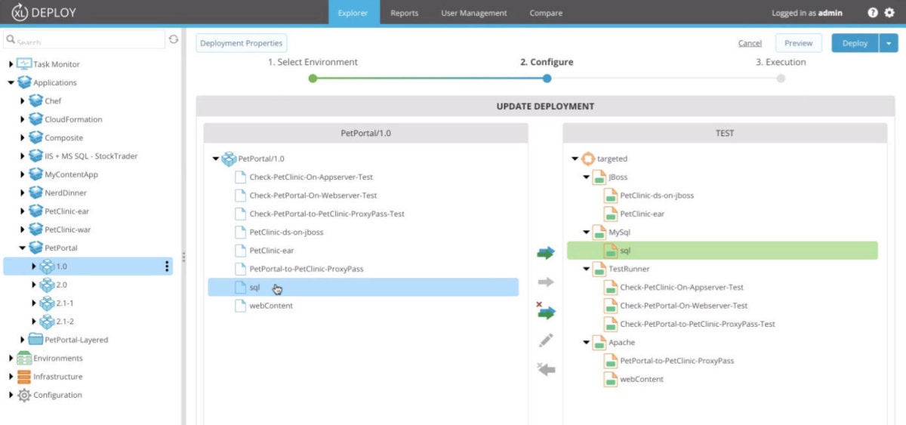Click the XL Deploy logo
Viewport: 906px width, 425px height.
point(43,13)
